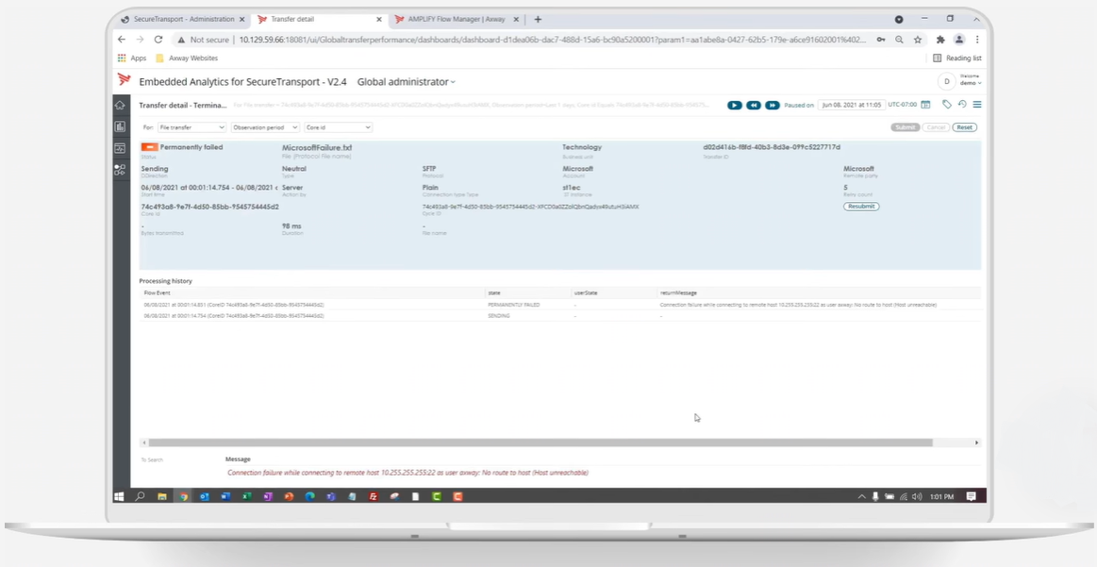Open the flow diagram icon in sidebar
The width and height of the screenshot is (1097, 567).
click(x=120, y=170)
